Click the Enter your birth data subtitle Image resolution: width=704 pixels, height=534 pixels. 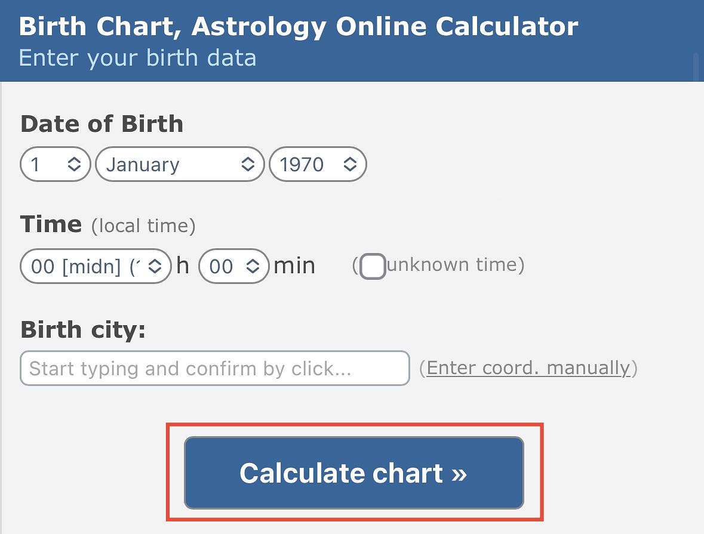(137, 58)
